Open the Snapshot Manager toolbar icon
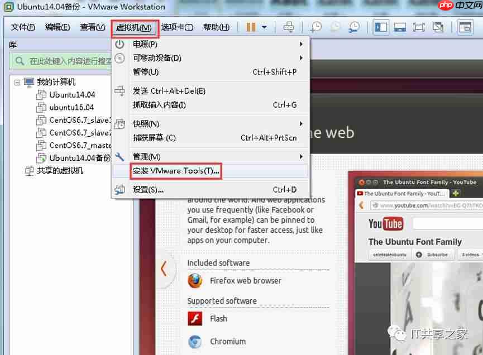483x355 pixels. tap(353, 26)
